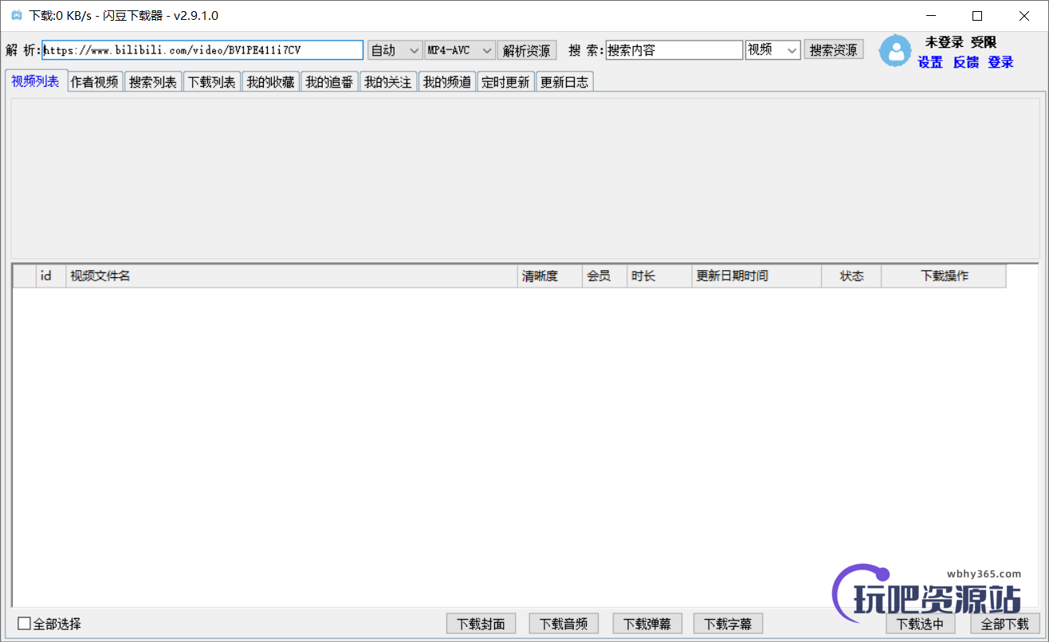Open the 我的频道 tab
The image size is (1049, 642).
[x=446, y=82]
